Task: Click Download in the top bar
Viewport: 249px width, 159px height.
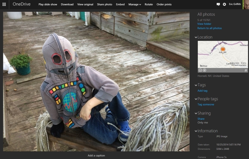Action: click(67, 4)
